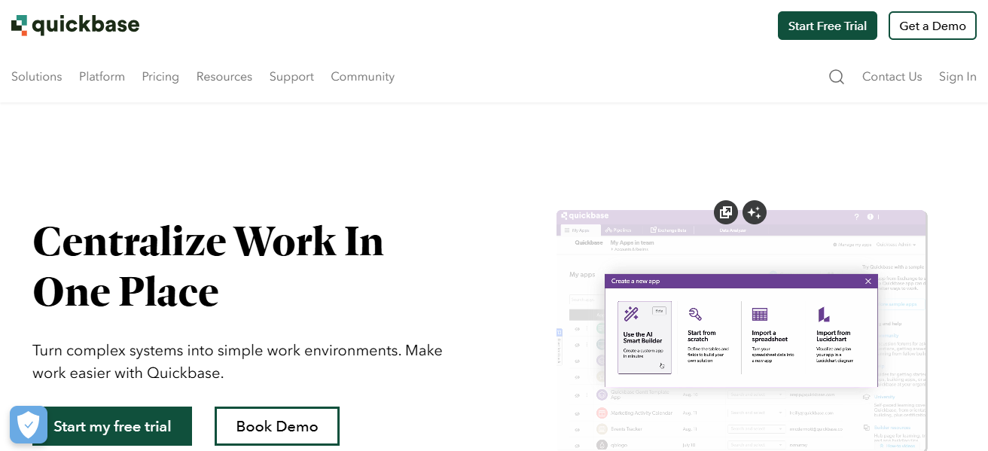Image resolution: width=988 pixels, height=451 pixels.
Task: Open the Contact Us link
Action: tap(892, 77)
